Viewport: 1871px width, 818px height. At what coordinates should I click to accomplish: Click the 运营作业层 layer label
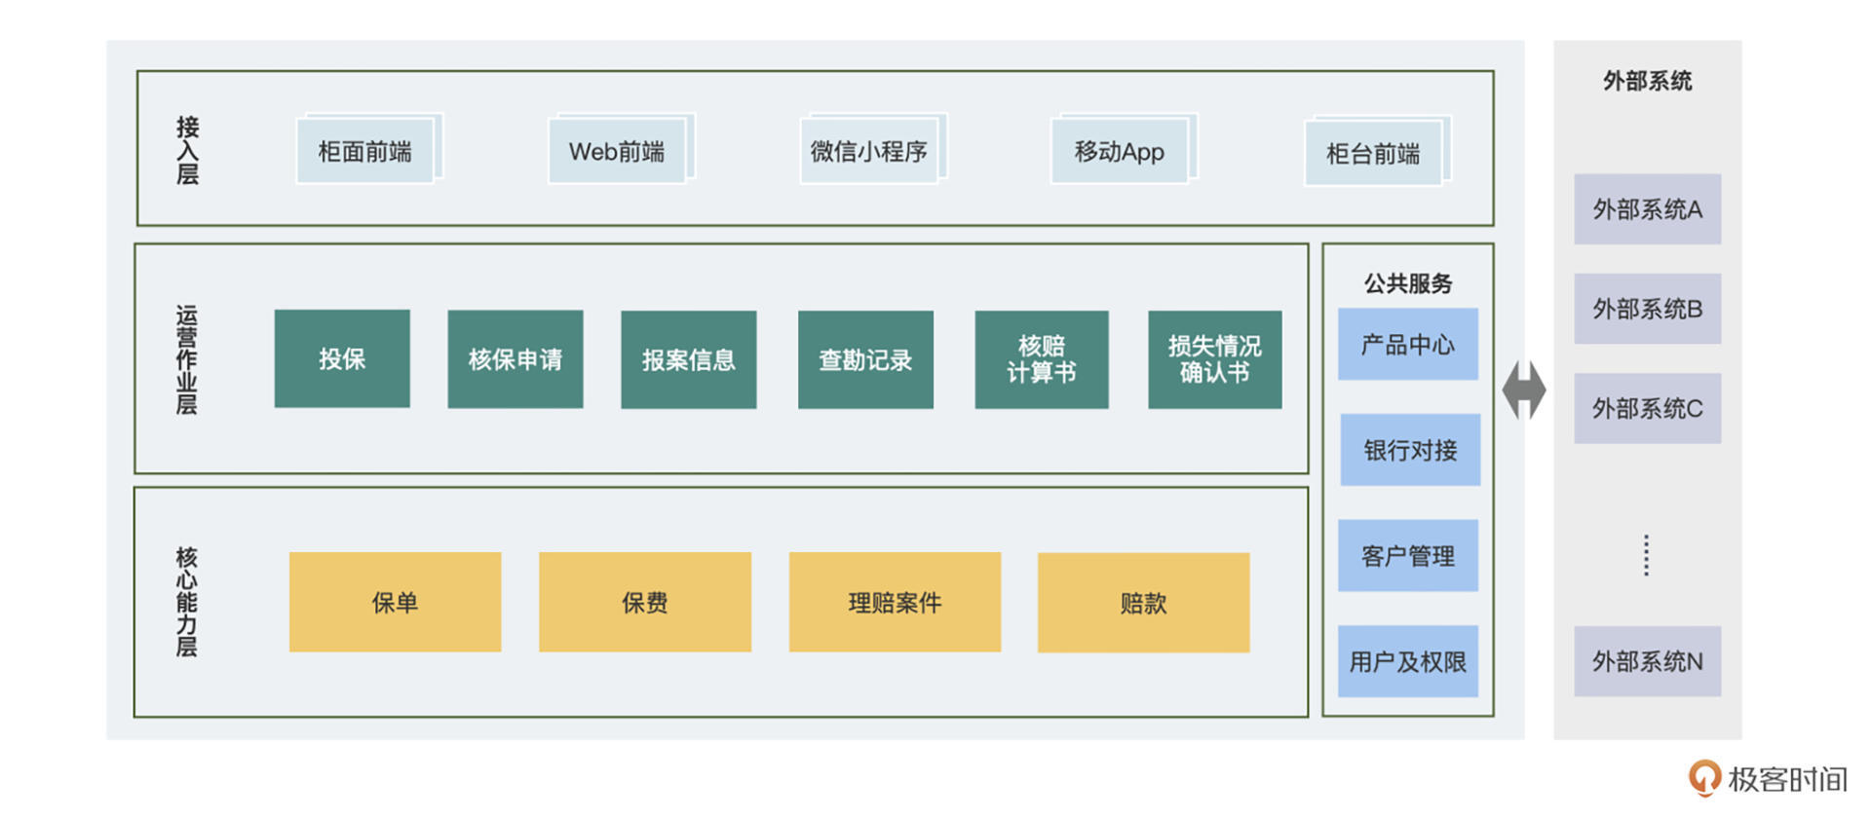tap(186, 359)
